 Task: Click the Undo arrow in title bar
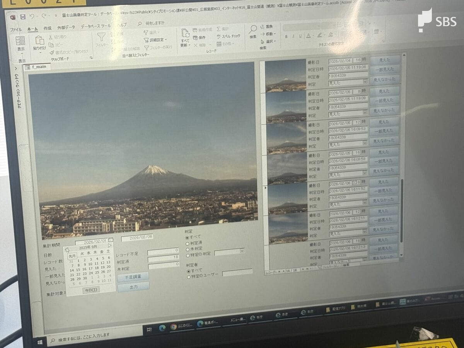tap(31, 16)
